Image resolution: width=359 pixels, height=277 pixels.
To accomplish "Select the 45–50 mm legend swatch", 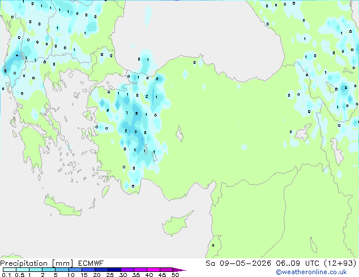I will (166, 270).
